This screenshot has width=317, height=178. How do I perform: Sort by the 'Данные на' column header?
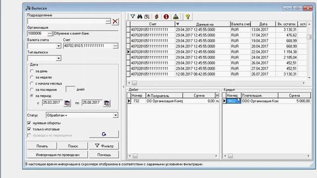tap(203, 24)
